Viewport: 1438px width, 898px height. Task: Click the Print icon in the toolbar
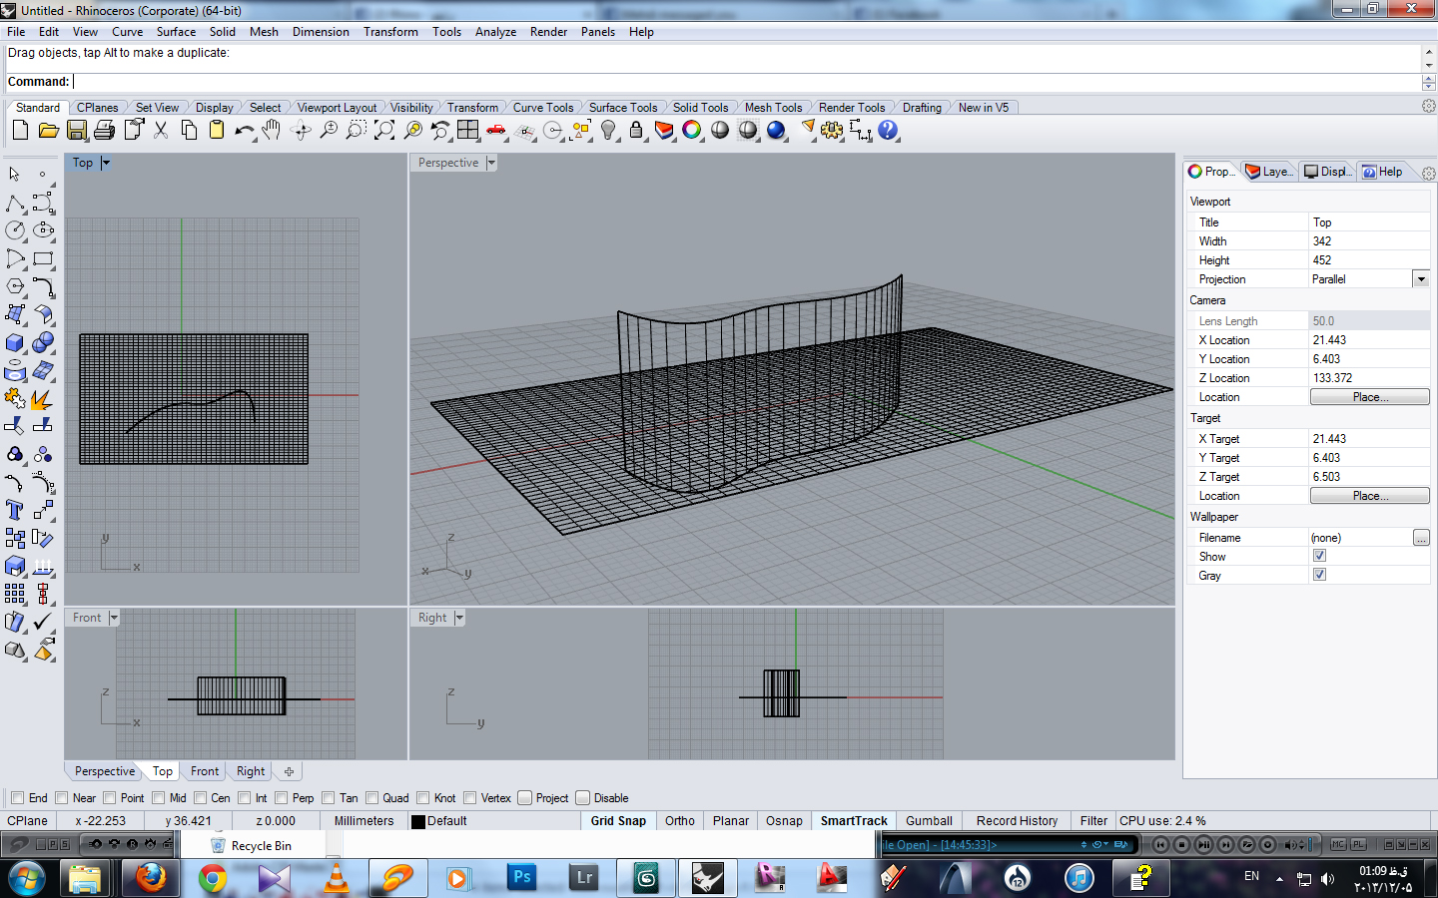point(104,130)
